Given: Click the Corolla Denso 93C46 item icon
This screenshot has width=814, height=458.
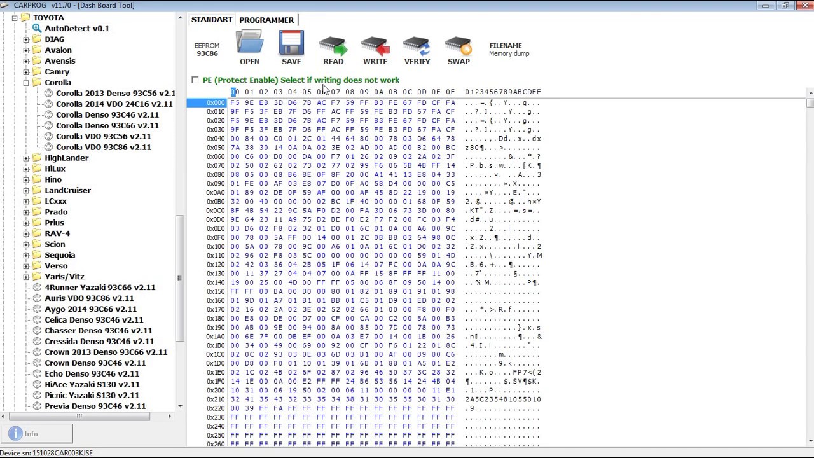Looking at the screenshot, I should [49, 114].
